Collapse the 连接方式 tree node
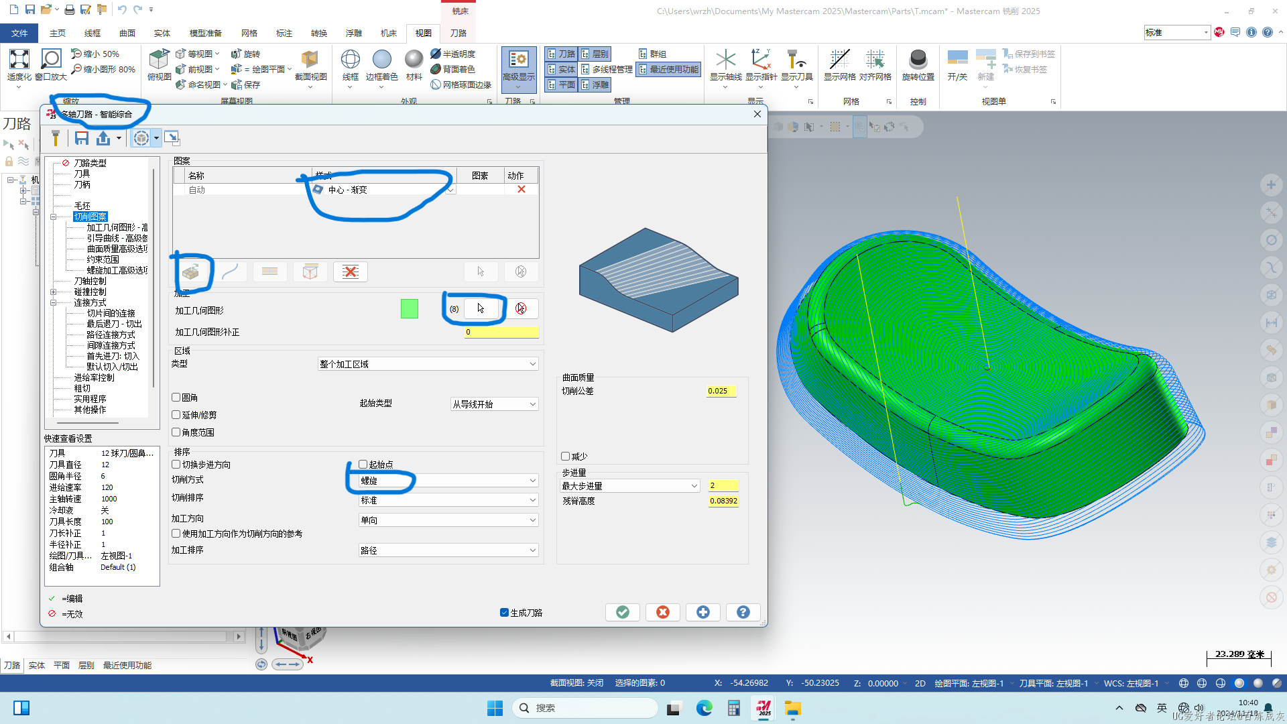The height and width of the screenshot is (724, 1287). (54, 303)
